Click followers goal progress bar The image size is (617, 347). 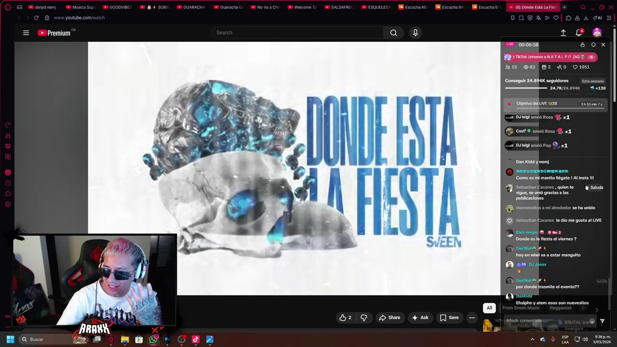526,88
